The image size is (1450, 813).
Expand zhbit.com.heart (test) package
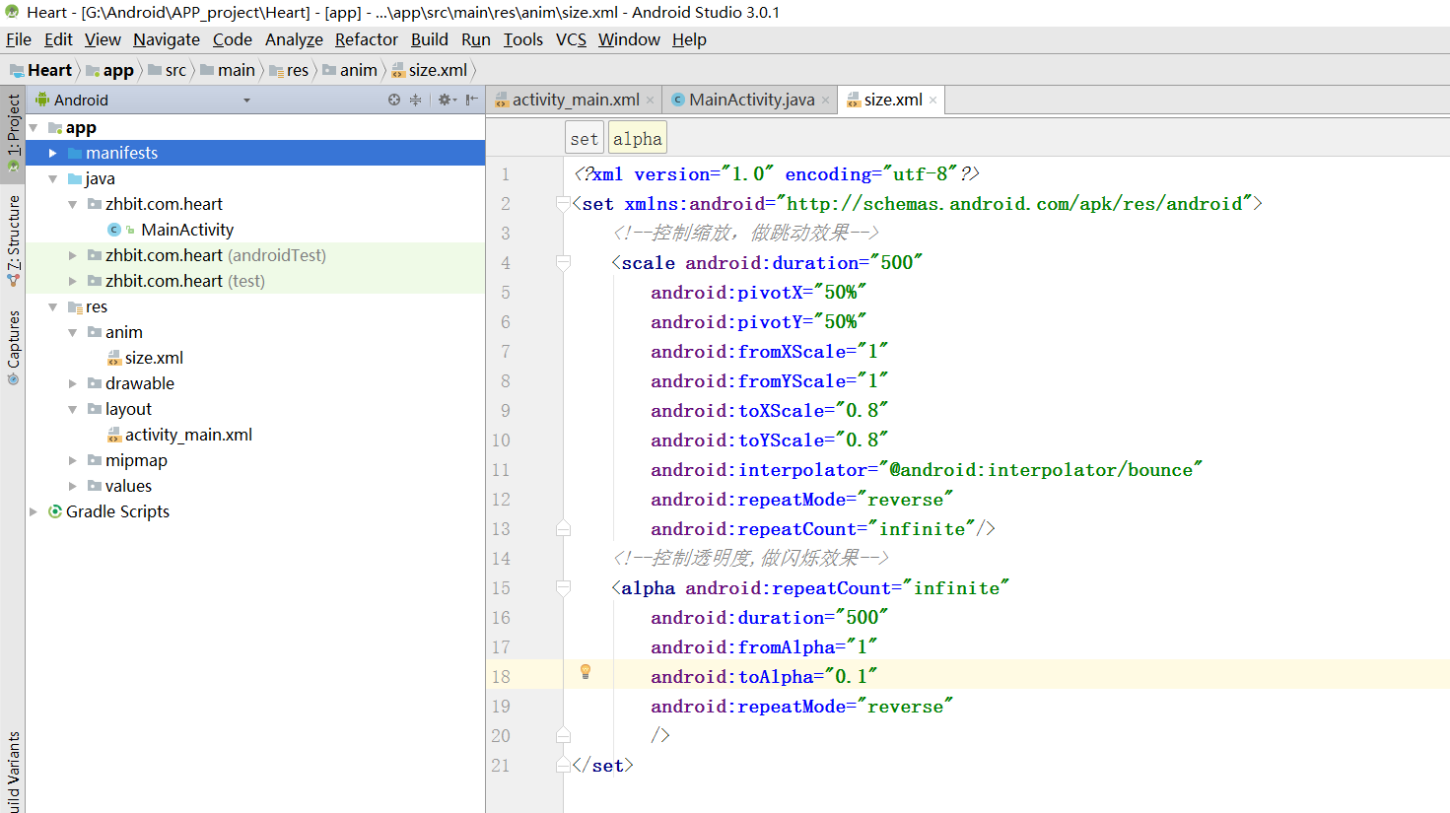tap(73, 281)
